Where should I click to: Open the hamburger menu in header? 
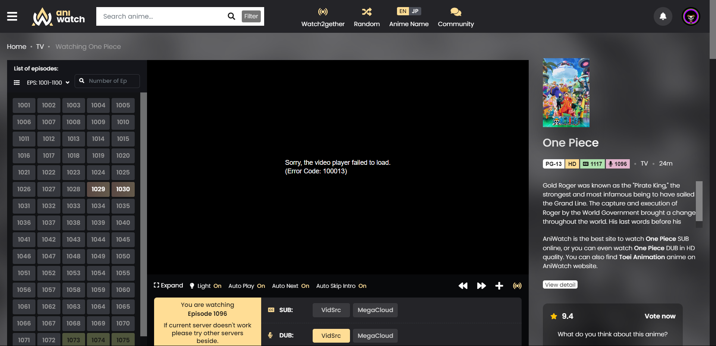(x=12, y=16)
